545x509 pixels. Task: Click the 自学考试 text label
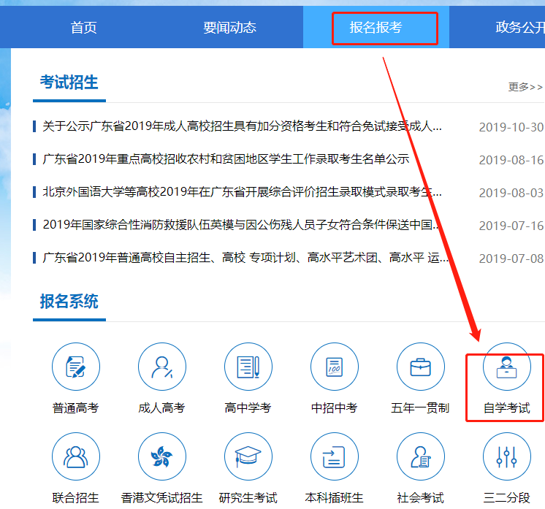pos(507,408)
